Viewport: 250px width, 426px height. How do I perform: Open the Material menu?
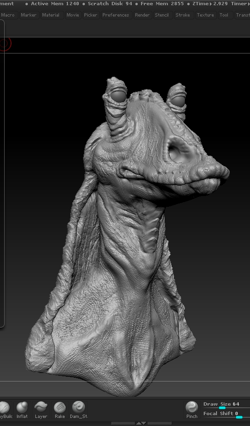tap(51, 15)
